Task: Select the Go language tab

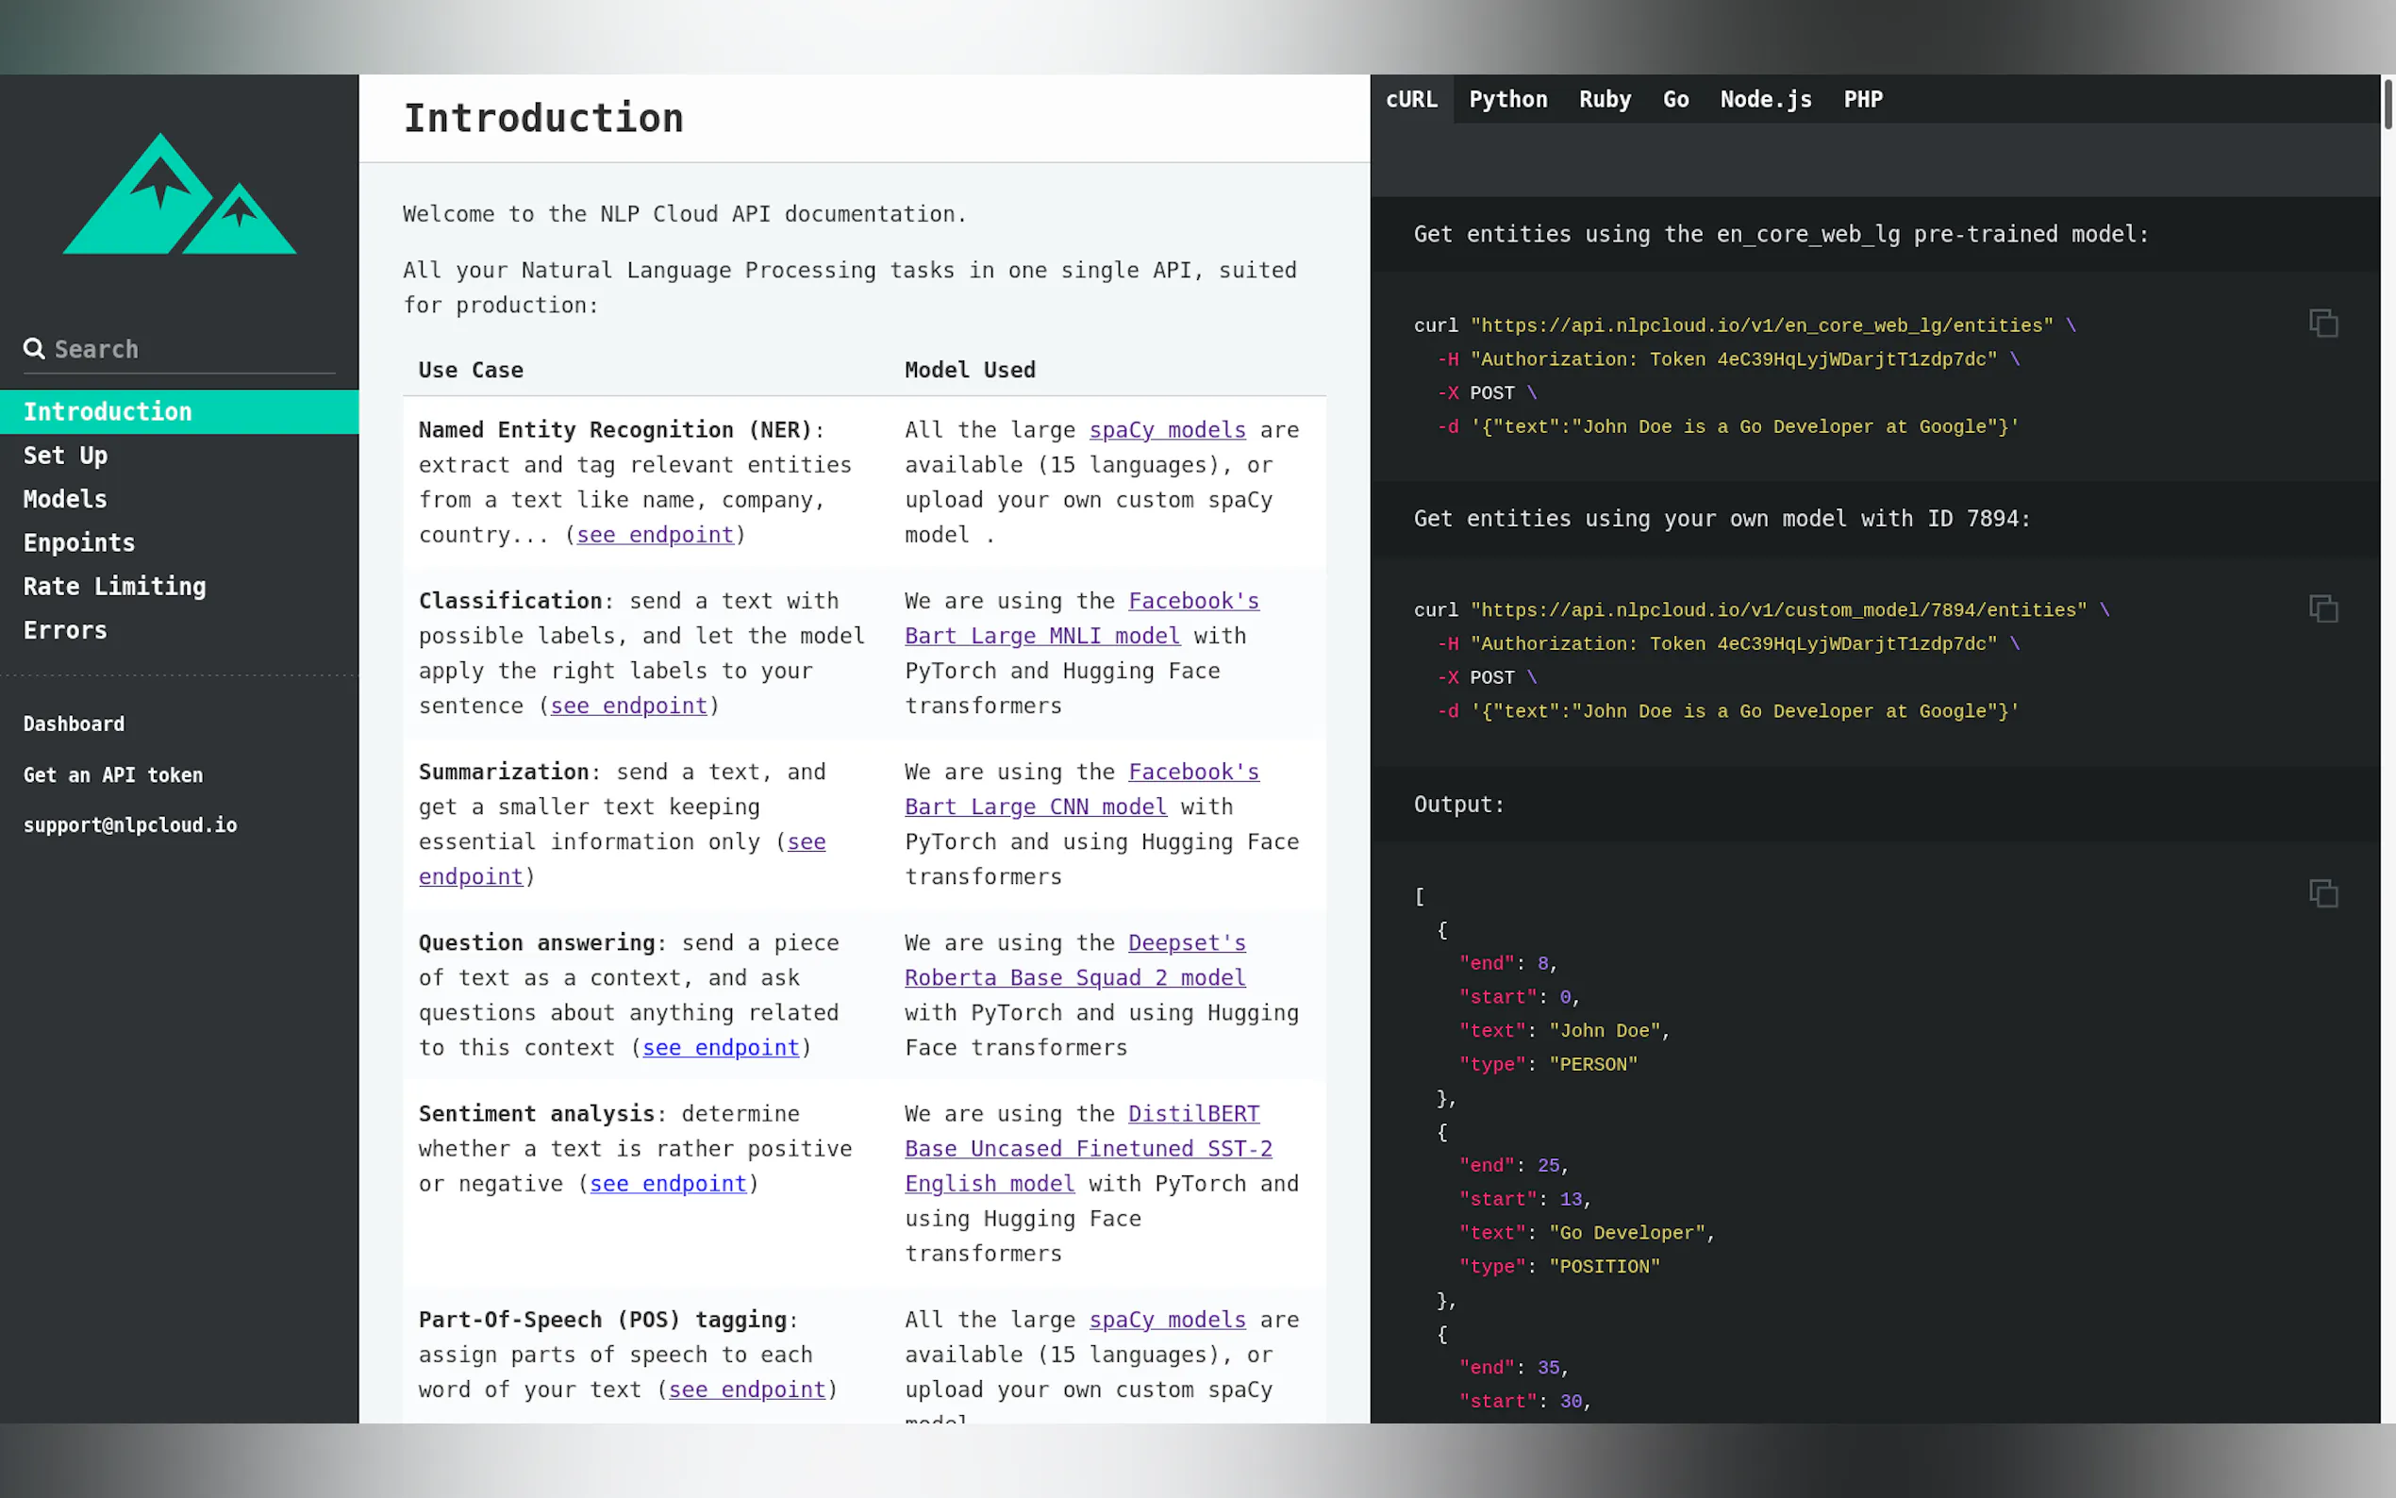Action: [x=1675, y=99]
